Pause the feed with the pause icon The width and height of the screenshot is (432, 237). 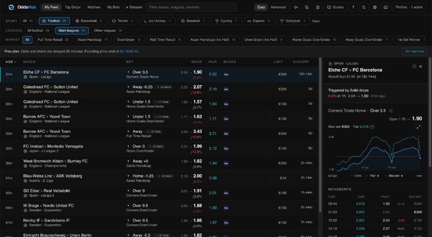pos(318,7)
